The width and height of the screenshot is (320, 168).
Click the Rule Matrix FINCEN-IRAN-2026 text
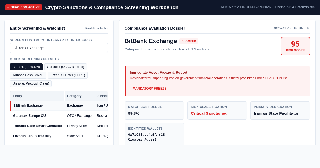click(x=246, y=7)
